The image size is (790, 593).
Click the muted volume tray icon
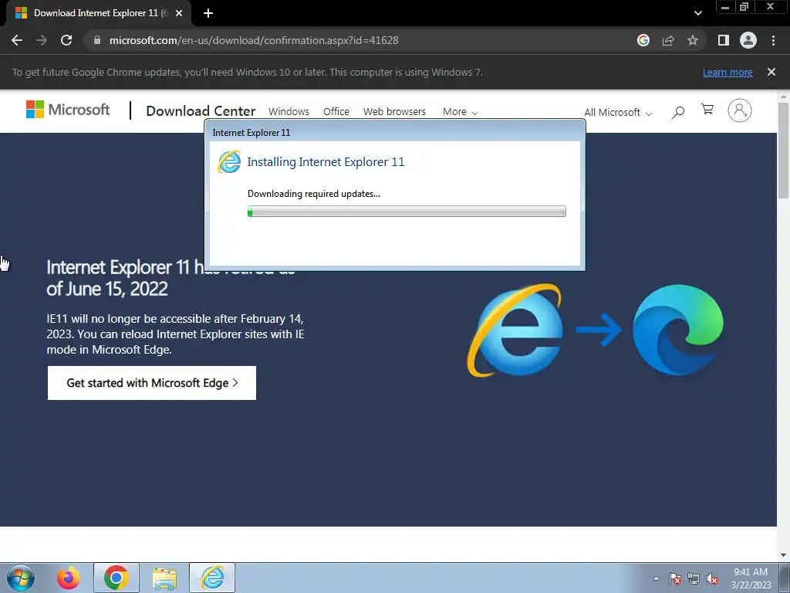[x=712, y=579]
